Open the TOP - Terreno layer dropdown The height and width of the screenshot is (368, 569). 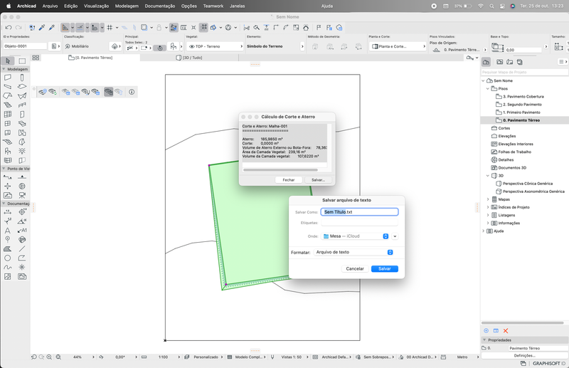tap(216, 46)
